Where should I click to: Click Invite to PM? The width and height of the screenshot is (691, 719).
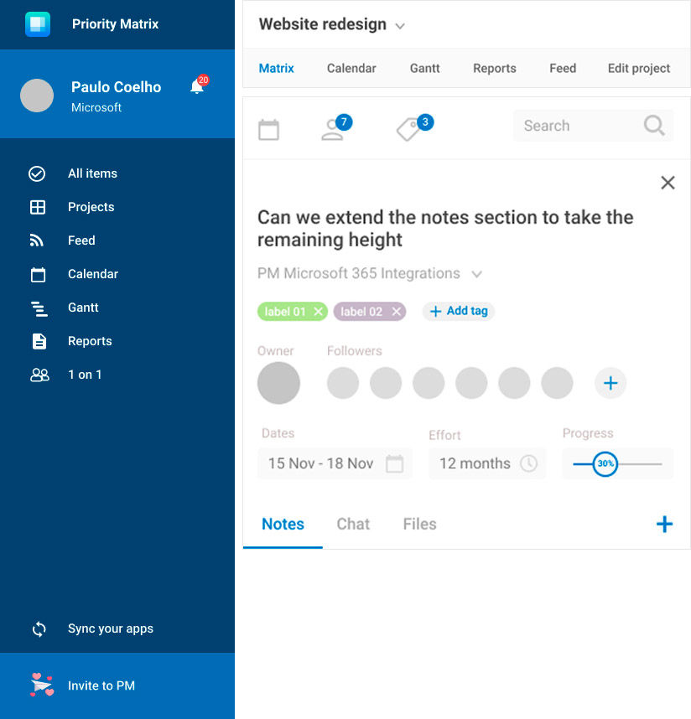click(101, 685)
